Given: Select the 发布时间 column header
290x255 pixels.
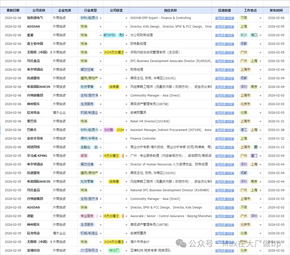Looking at the screenshot, I should click(276, 10).
